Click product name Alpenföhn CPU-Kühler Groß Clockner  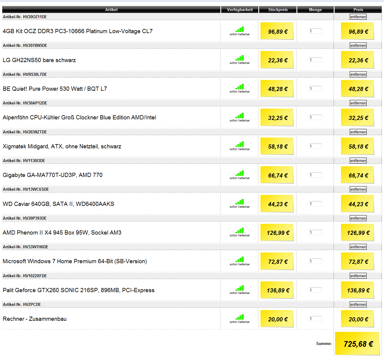pyautogui.click(x=79, y=117)
